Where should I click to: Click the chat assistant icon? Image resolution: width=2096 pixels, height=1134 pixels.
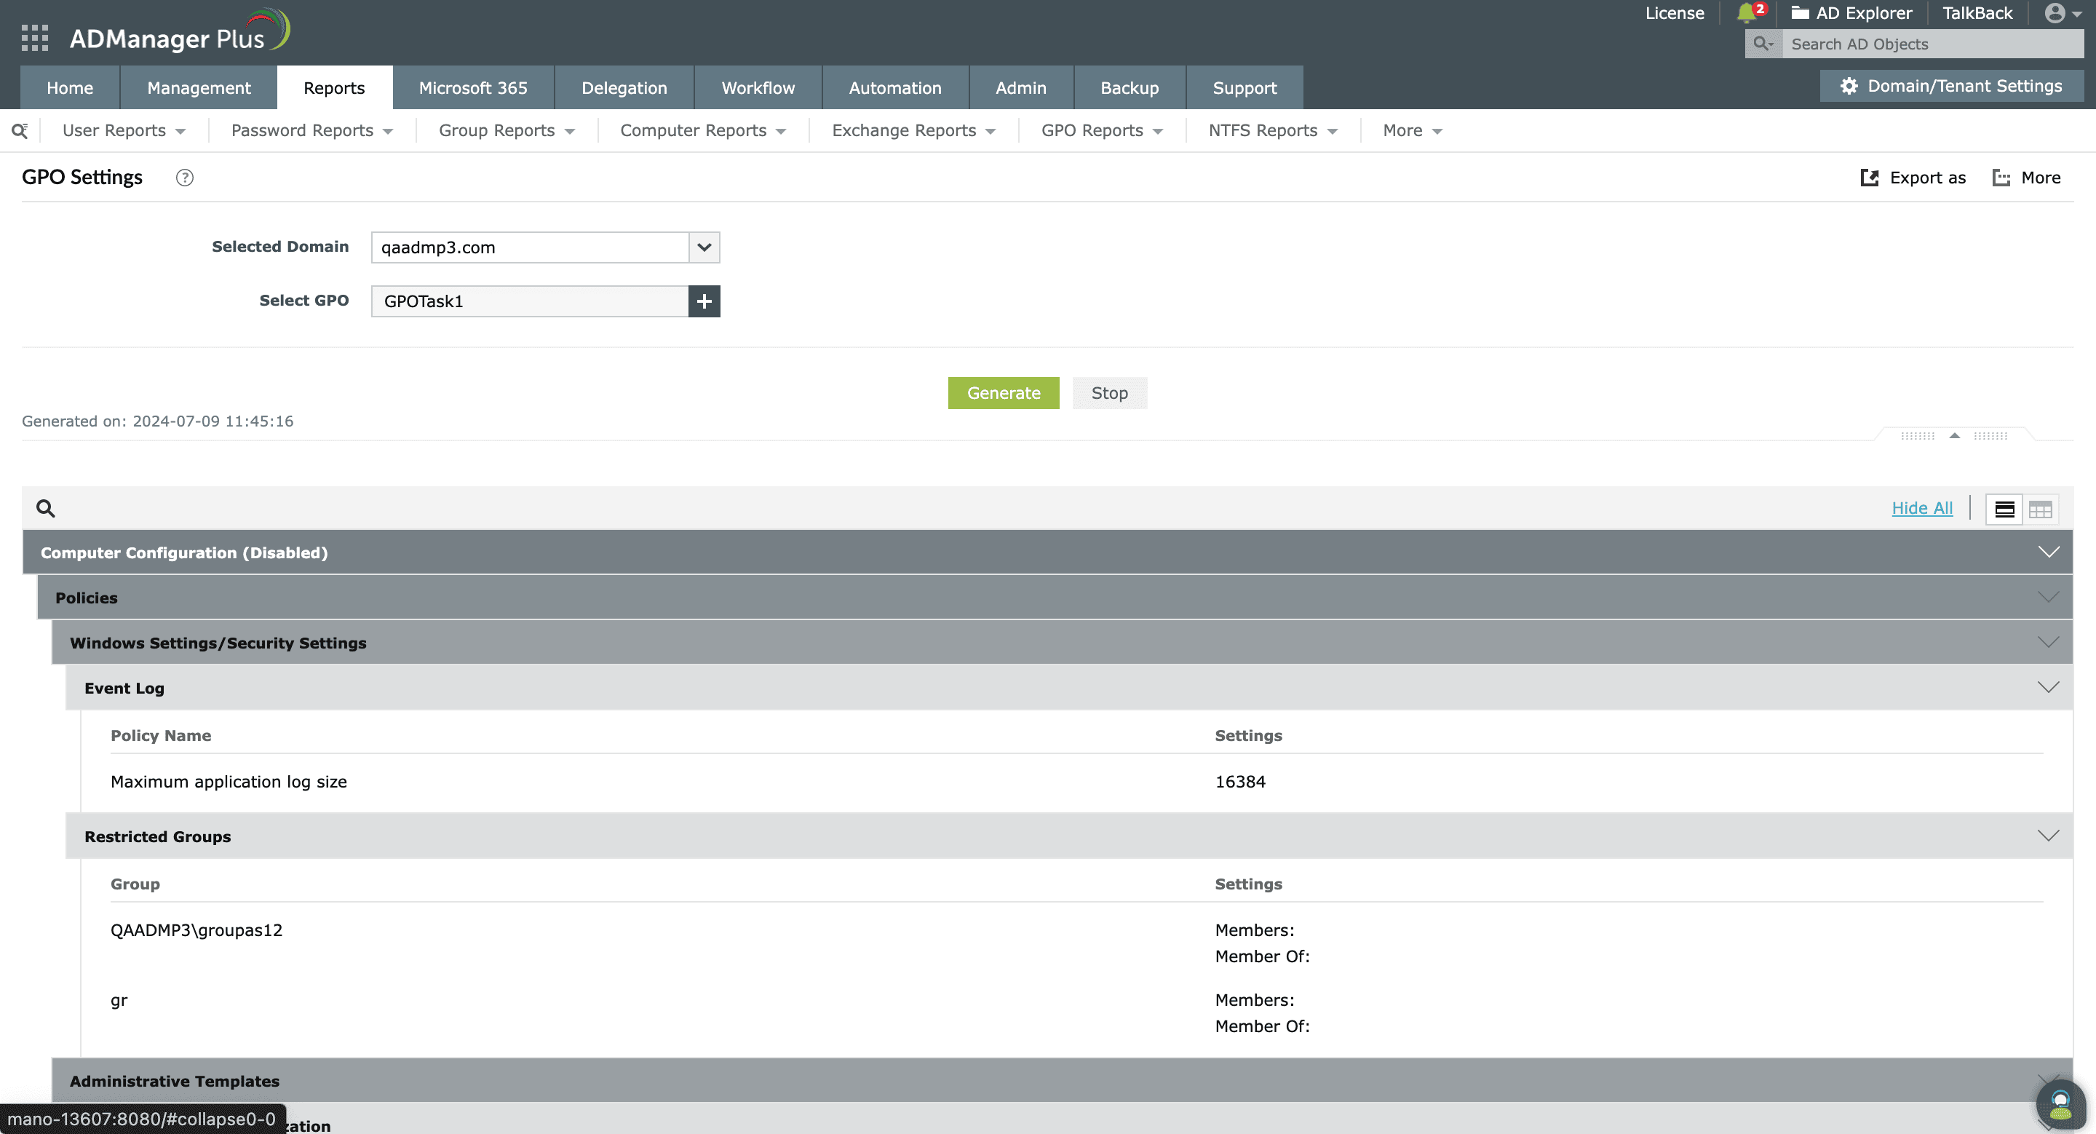point(2060,1105)
